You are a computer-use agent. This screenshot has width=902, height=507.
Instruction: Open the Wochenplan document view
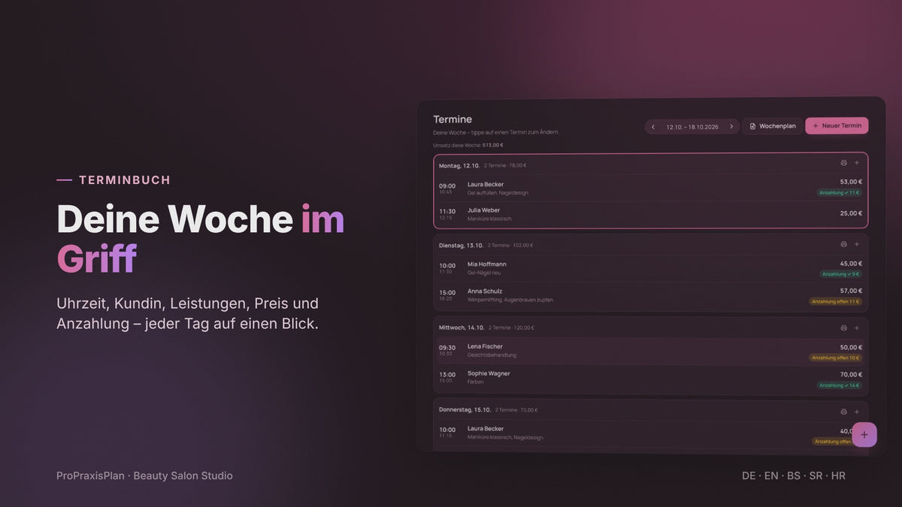(772, 126)
